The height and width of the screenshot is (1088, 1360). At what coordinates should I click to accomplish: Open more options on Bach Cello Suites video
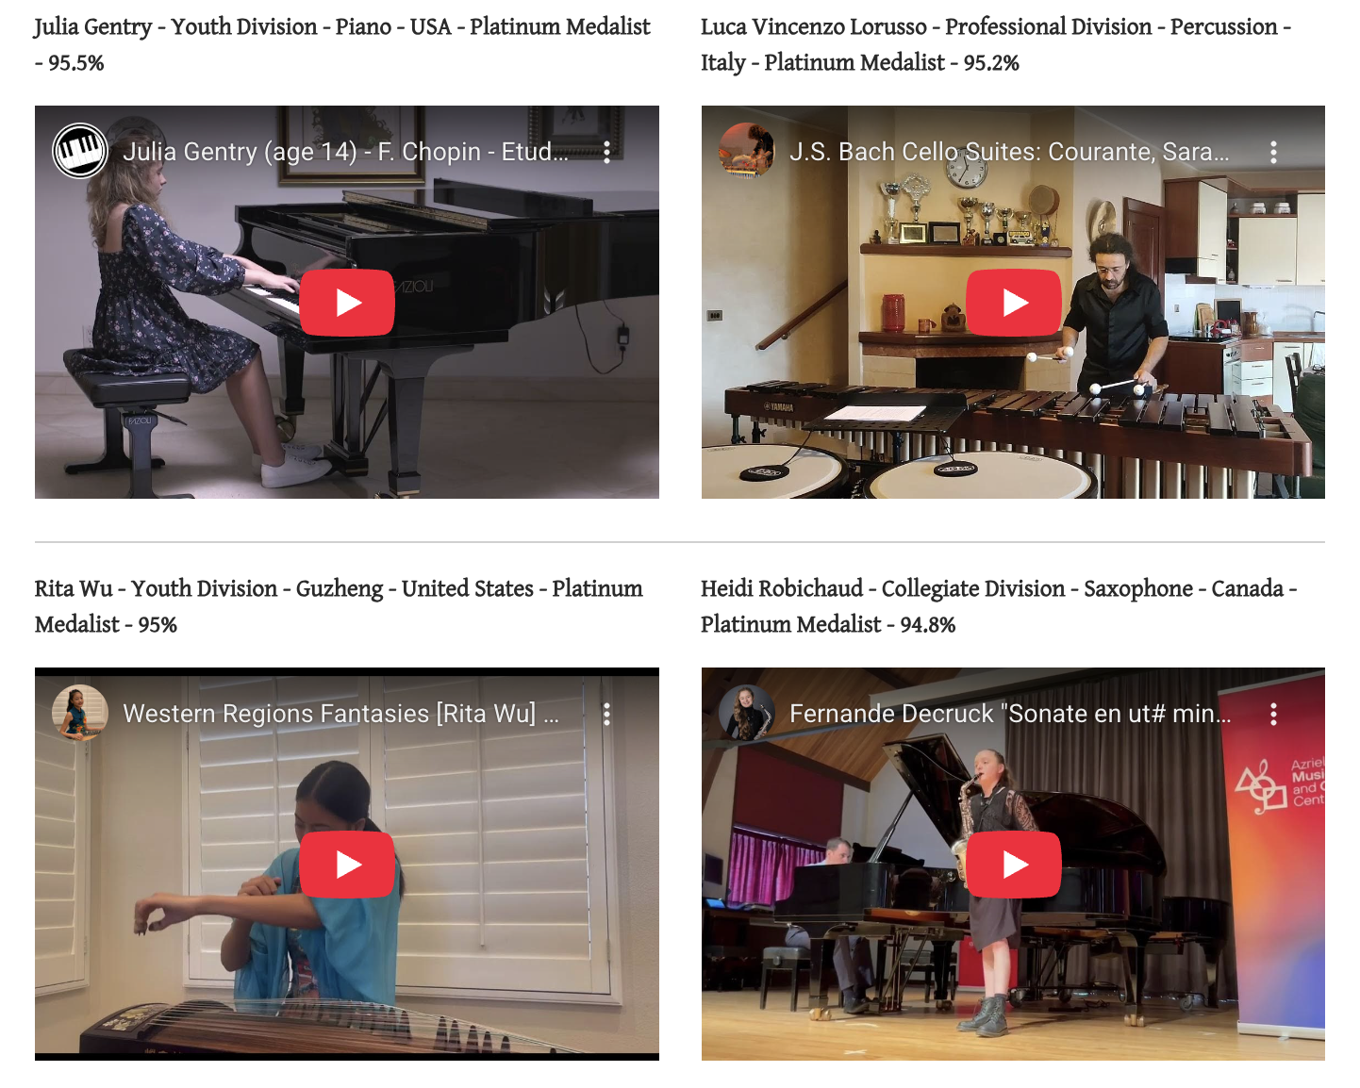pos(1273,152)
